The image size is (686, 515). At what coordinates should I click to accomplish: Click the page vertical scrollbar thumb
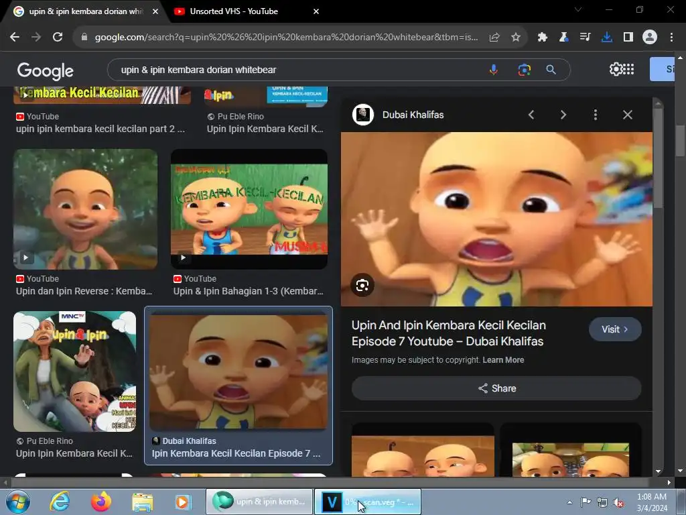pos(681,140)
